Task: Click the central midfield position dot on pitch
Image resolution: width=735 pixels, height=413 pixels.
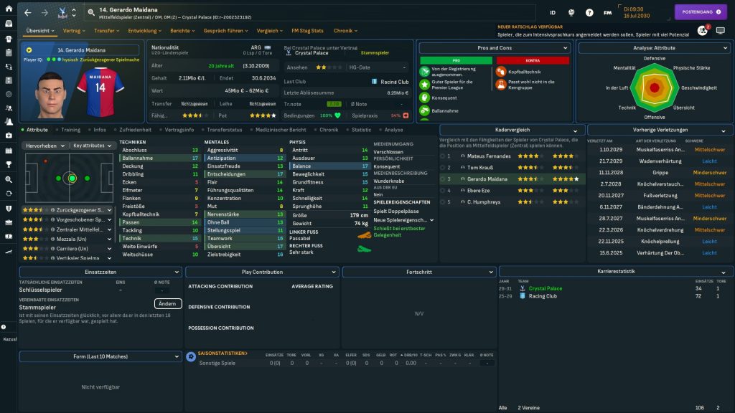Action: [72, 178]
